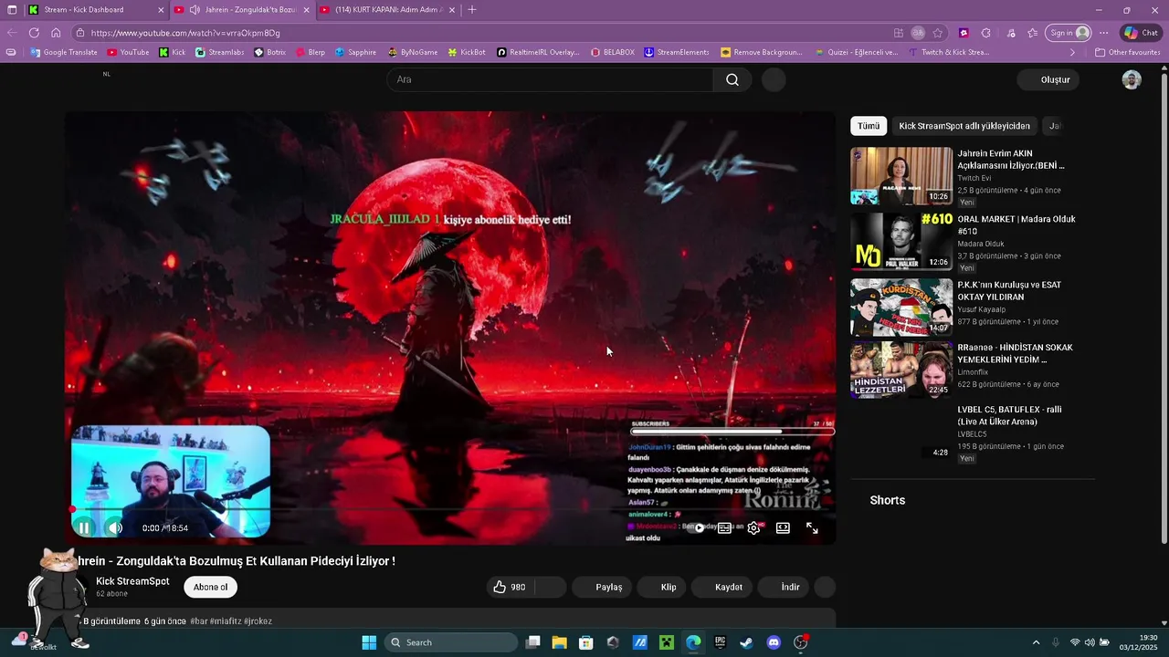1169x657 pixels.
Task: Reload the page
Action: pyautogui.click(x=34, y=33)
